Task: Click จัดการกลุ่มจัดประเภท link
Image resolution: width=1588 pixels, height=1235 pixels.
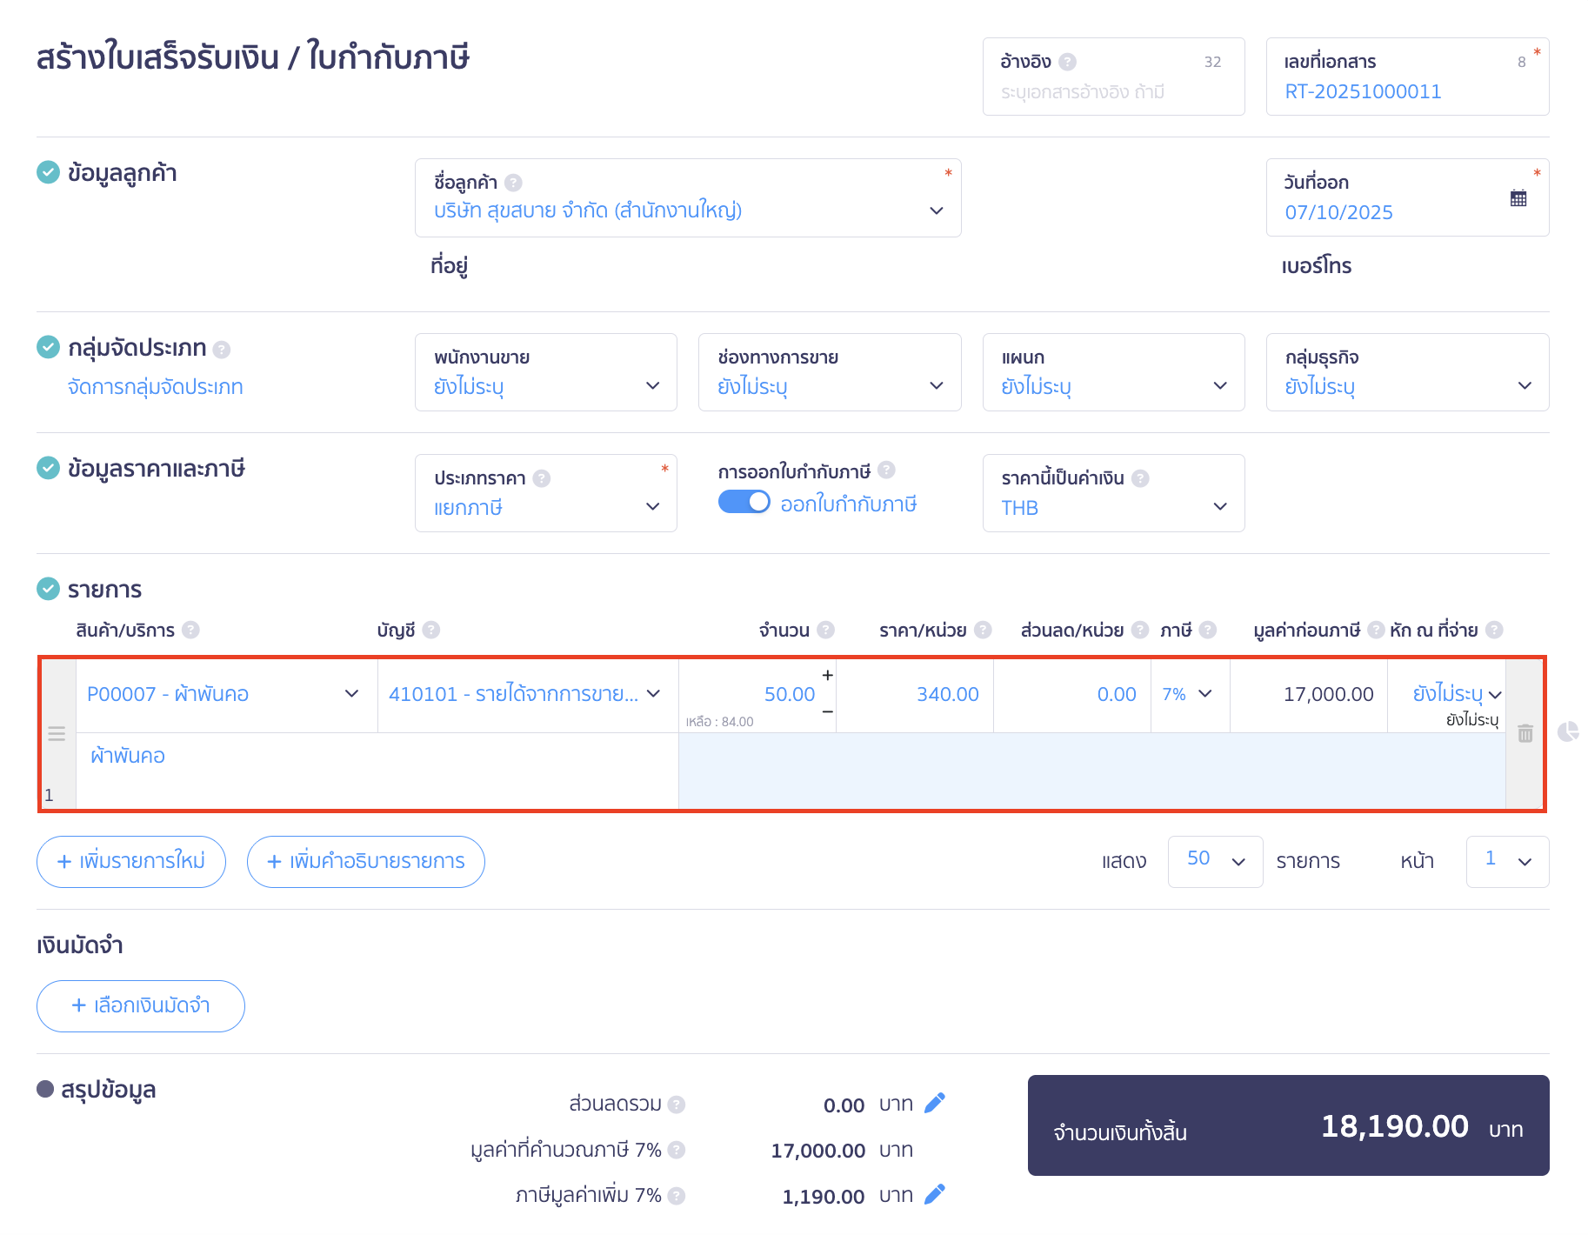Action: point(155,387)
